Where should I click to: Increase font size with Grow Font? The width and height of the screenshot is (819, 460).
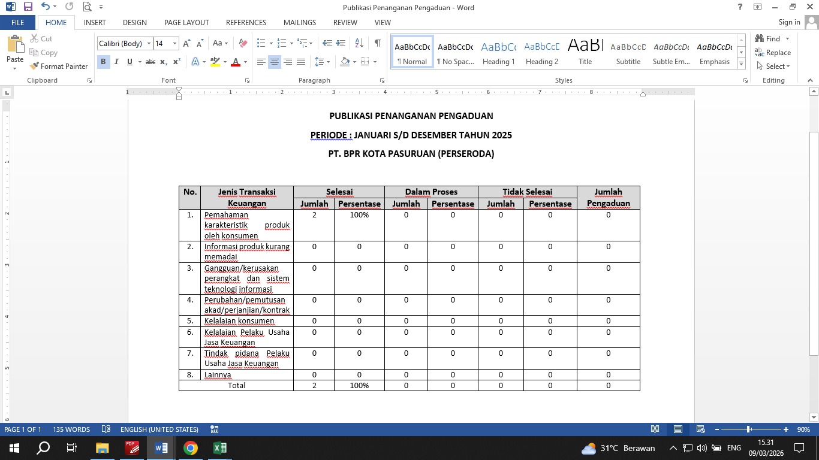pyautogui.click(x=186, y=44)
